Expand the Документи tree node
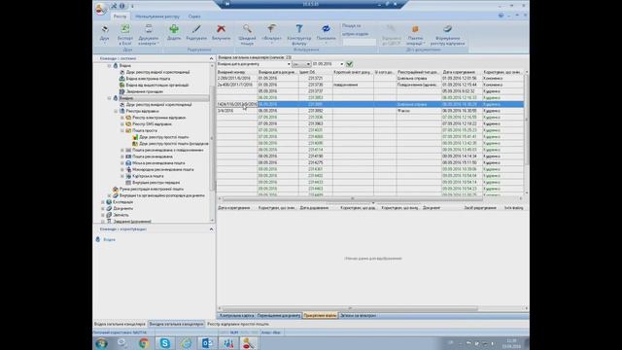 (103, 208)
